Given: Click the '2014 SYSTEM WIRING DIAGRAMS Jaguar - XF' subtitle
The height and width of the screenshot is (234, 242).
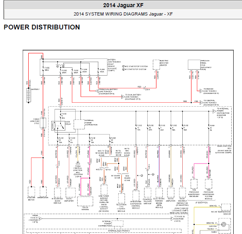Looking at the screenshot, I should 123,14.
